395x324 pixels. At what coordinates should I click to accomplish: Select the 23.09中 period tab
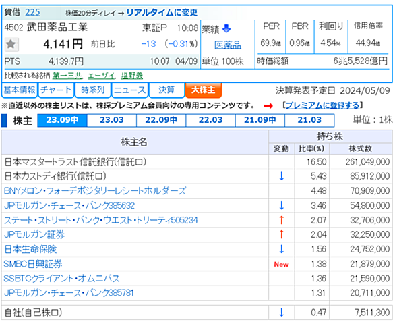[x=62, y=120]
